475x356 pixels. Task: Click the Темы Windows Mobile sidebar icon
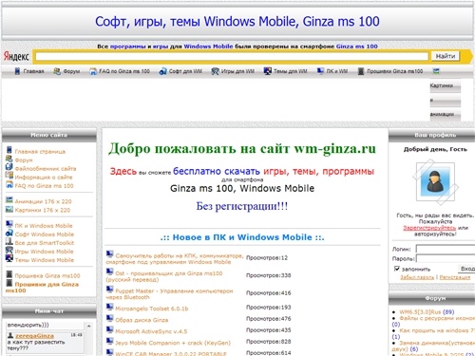9,258
